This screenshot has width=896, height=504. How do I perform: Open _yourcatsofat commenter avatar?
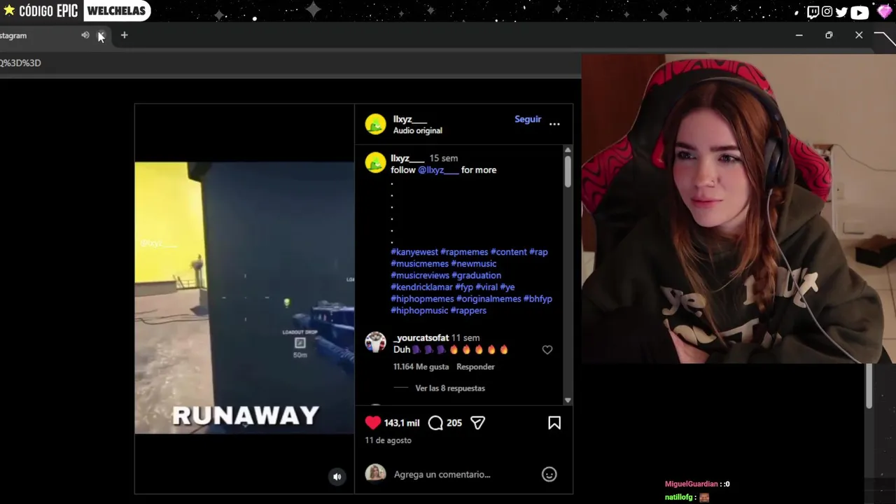coord(375,342)
